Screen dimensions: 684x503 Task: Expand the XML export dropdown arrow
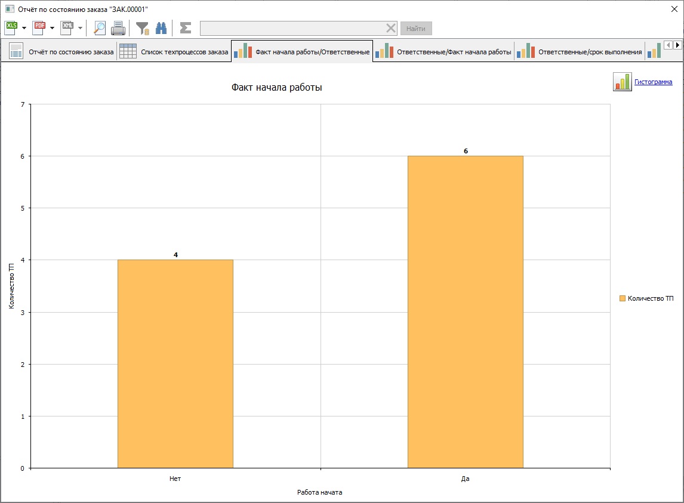tap(80, 28)
